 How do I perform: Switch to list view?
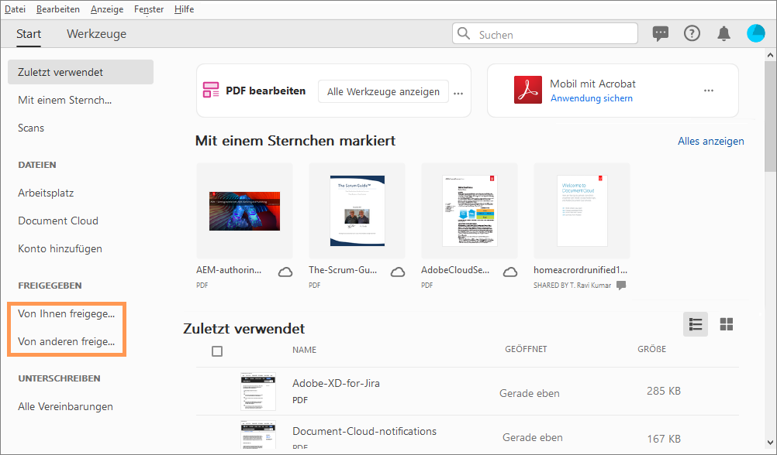[x=696, y=324]
